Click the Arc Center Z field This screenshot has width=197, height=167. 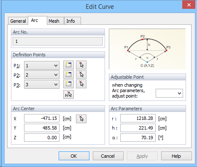pos(42,138)
